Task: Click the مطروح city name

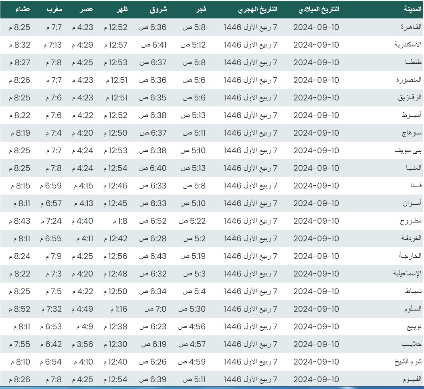Action: tap(411, 221)
